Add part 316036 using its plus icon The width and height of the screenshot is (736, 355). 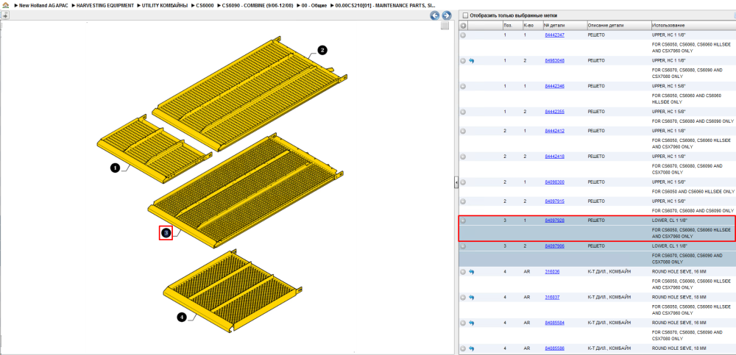463,271
